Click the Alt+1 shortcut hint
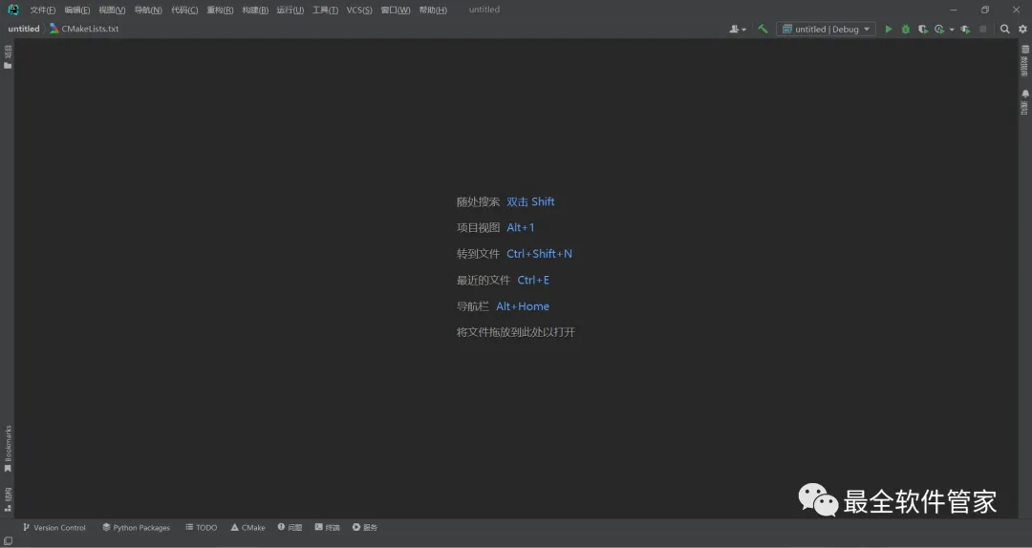The image size is (1032, 548). pos(521,227)
